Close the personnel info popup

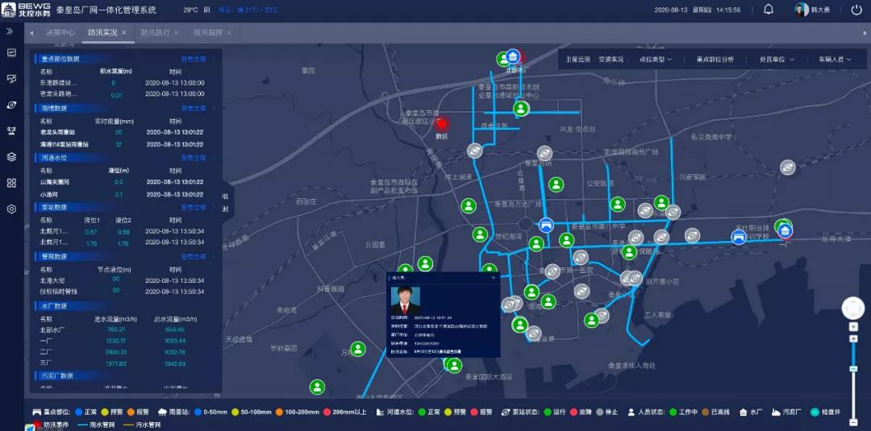click(494, 278)
